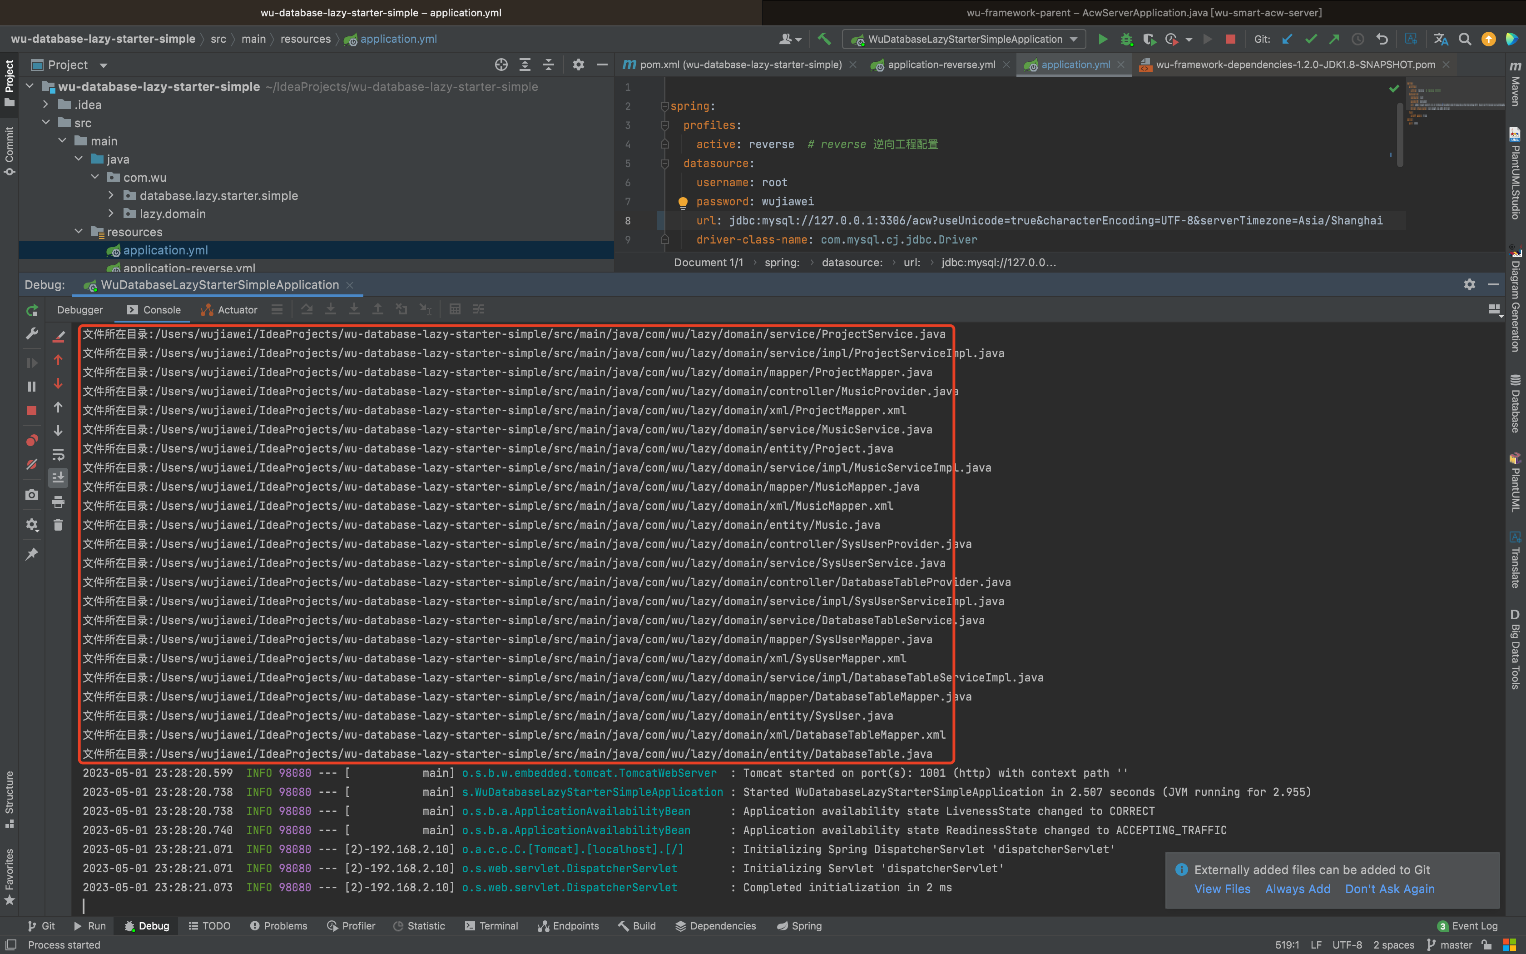This screenshot has height=954, width=1526.
Task: Toggle soft-wrap in console
Action: 58,454
